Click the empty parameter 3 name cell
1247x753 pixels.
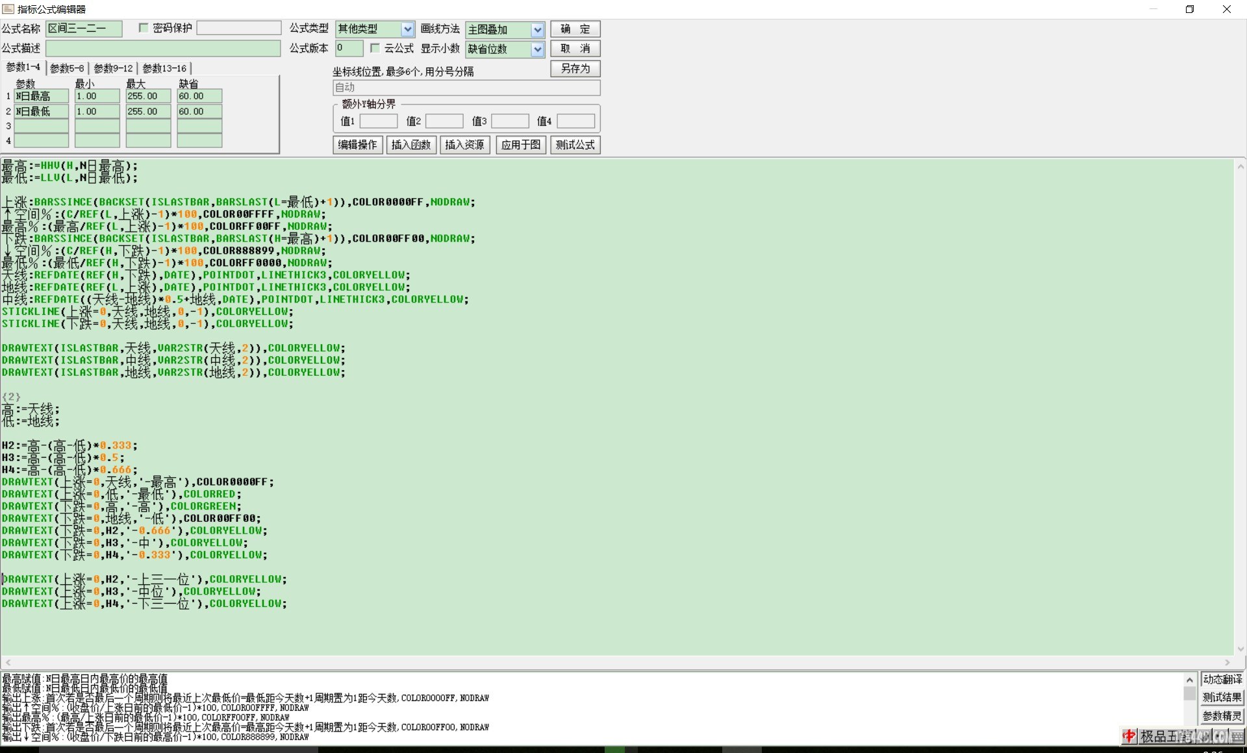42,126
